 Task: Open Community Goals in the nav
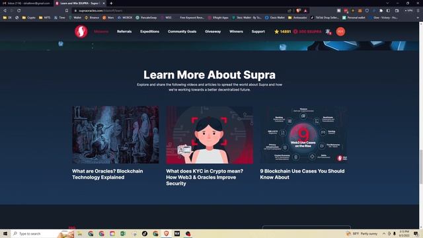(182, 32)
